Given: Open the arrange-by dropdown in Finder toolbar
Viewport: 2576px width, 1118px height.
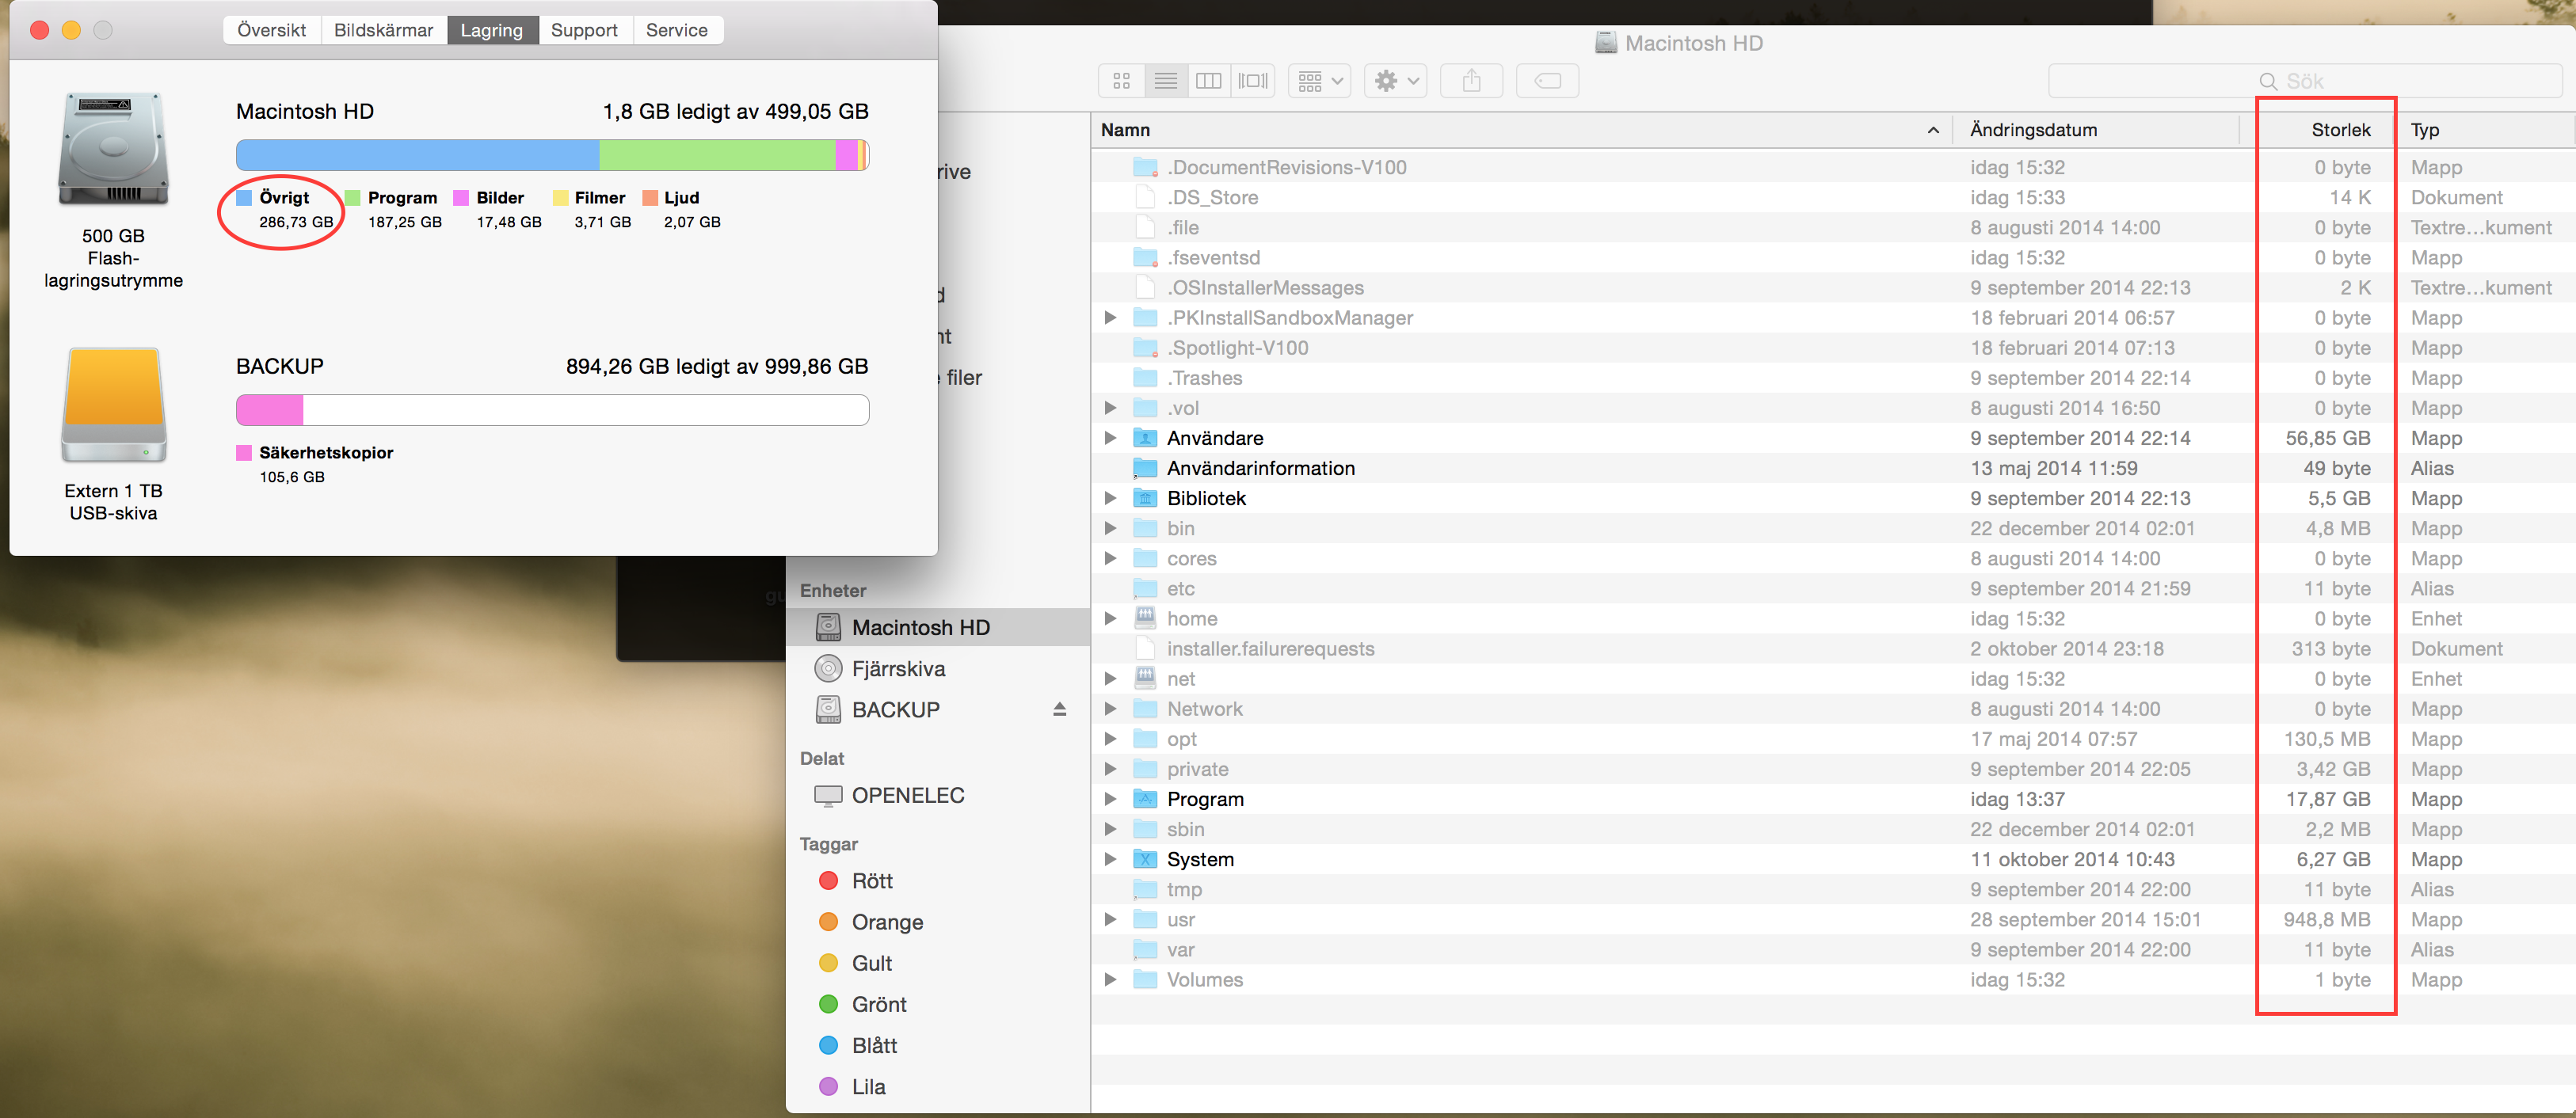Looking at the screenshot, I should pos(1320,81).
